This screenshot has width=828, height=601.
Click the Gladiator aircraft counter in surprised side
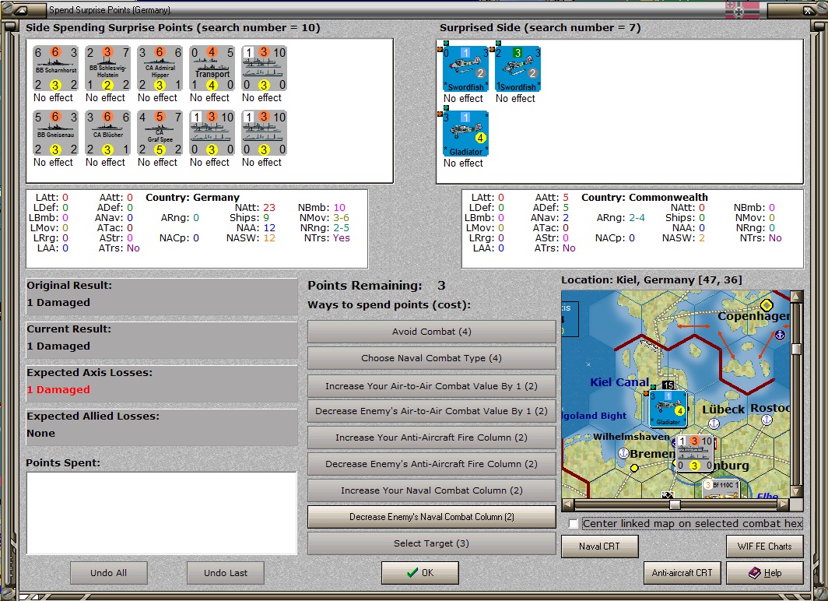point(465,134)
